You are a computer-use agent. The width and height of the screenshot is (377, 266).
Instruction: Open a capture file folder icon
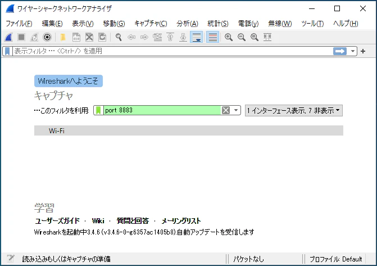(63, 37)
